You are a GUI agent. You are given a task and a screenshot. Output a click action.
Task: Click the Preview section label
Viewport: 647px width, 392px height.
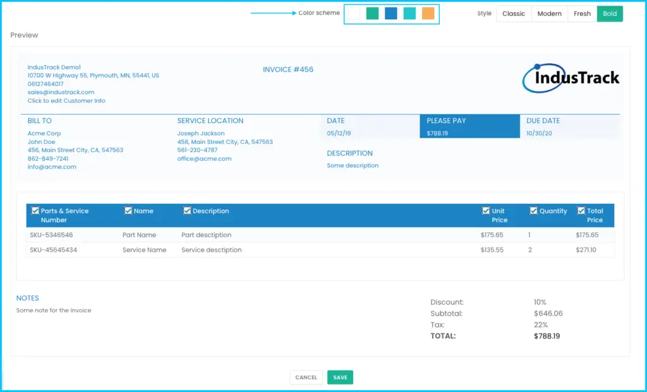tap(25, 35)
